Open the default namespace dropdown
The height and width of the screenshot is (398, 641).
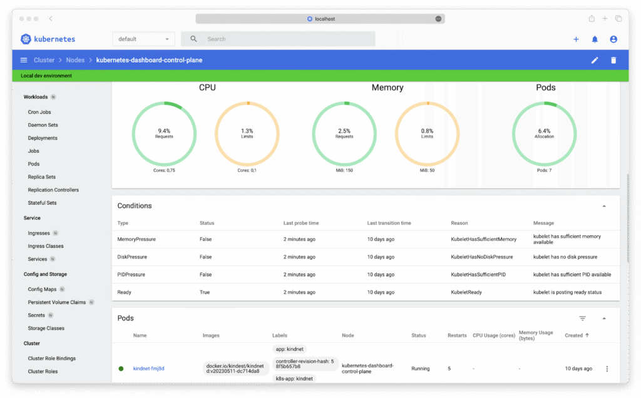coord(143,39)
